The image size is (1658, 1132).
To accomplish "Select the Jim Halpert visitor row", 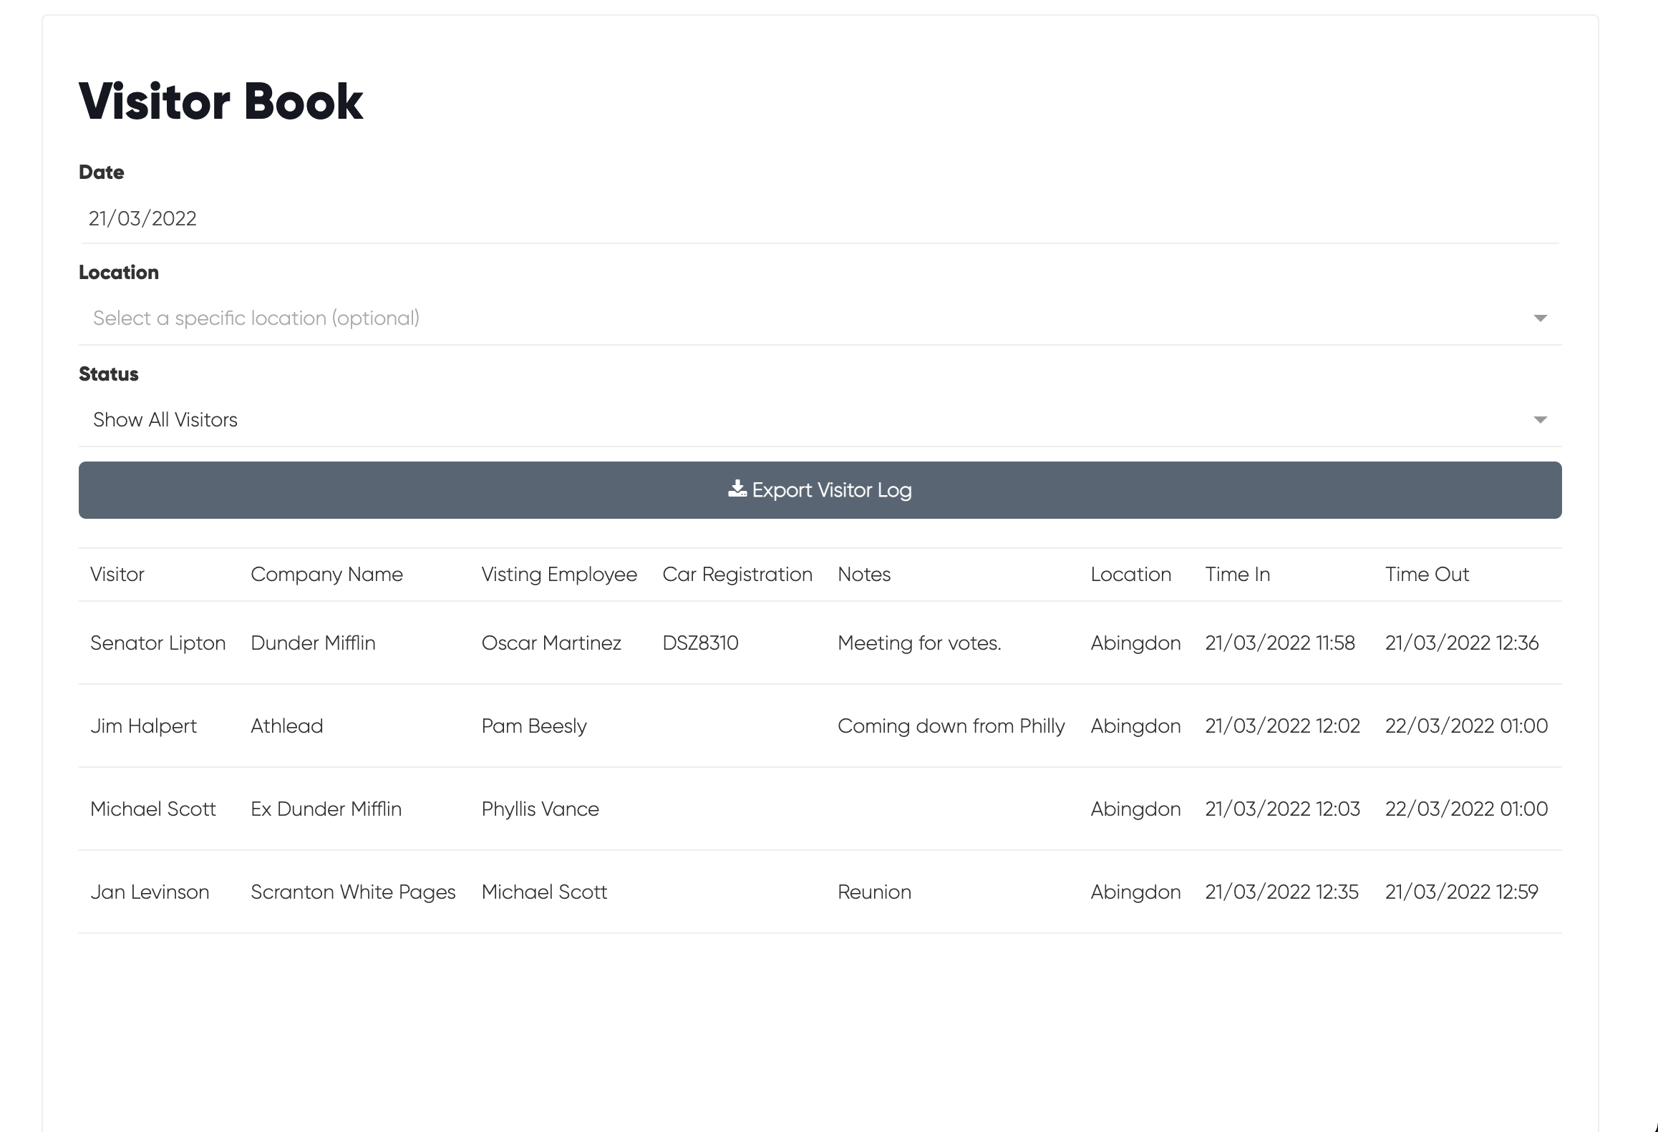I will point(143,726).
